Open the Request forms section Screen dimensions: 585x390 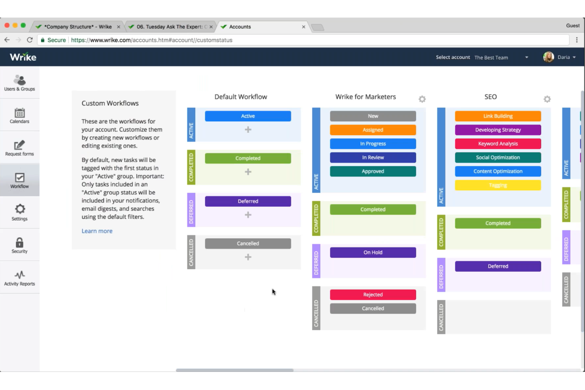pos(20,147)
